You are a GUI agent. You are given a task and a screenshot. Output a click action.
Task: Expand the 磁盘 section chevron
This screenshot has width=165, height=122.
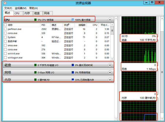click(x=110, y=65)
